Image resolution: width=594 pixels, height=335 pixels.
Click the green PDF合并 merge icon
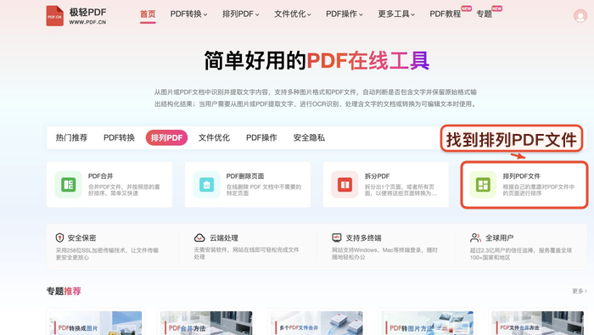[68, 184]
